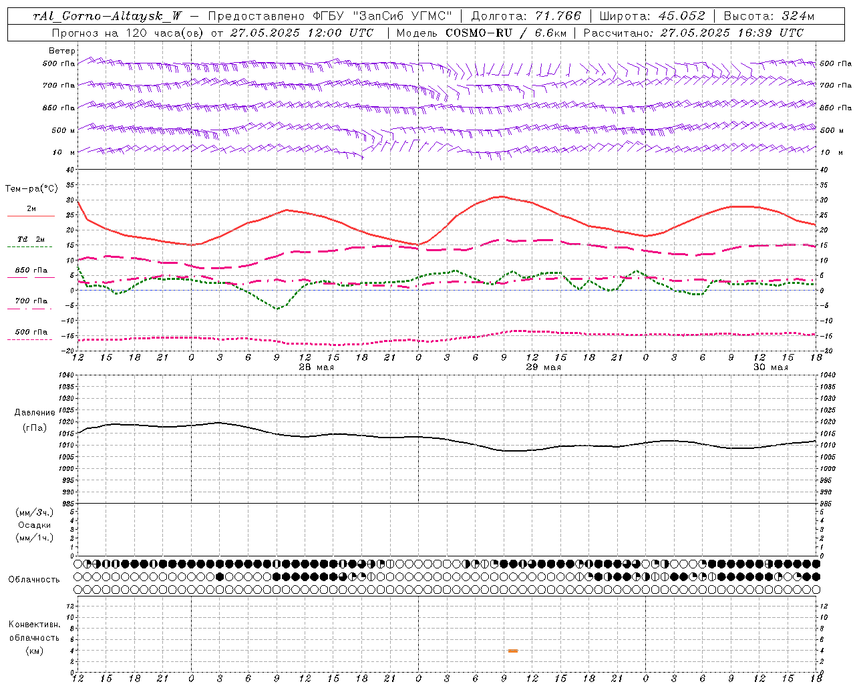
Task: Click the Рассчитано 27.05.2025 16:39 UTC timestamp
Action: [x=693, y=33]
